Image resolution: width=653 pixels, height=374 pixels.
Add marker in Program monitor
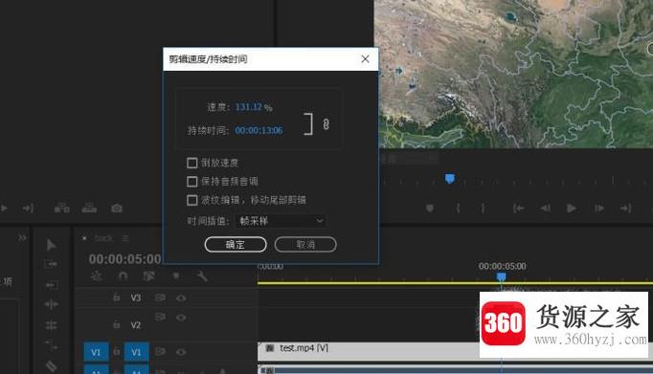(x=430, y=208)
